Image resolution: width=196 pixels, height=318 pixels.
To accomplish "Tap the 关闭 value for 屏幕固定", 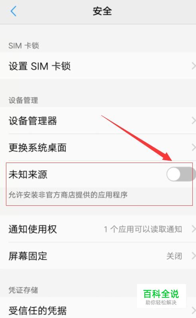I will tap(174, 256).
